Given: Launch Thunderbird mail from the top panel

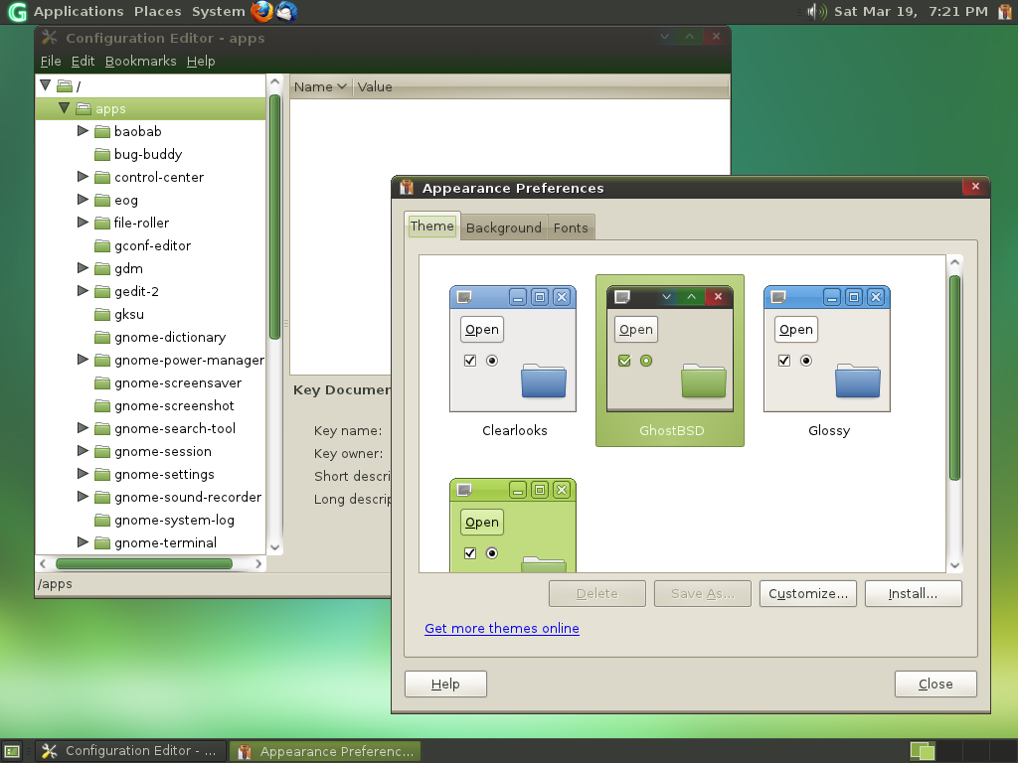Looking at the screenshot, I should pos(286,12).
